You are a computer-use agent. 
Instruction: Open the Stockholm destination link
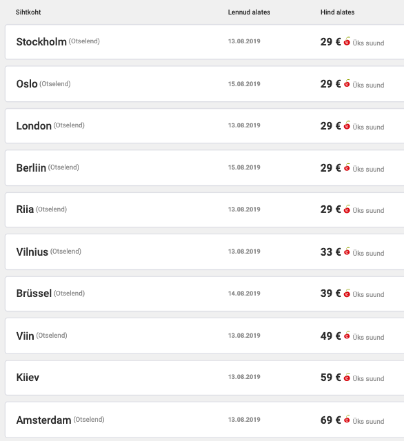pos(41,42)
